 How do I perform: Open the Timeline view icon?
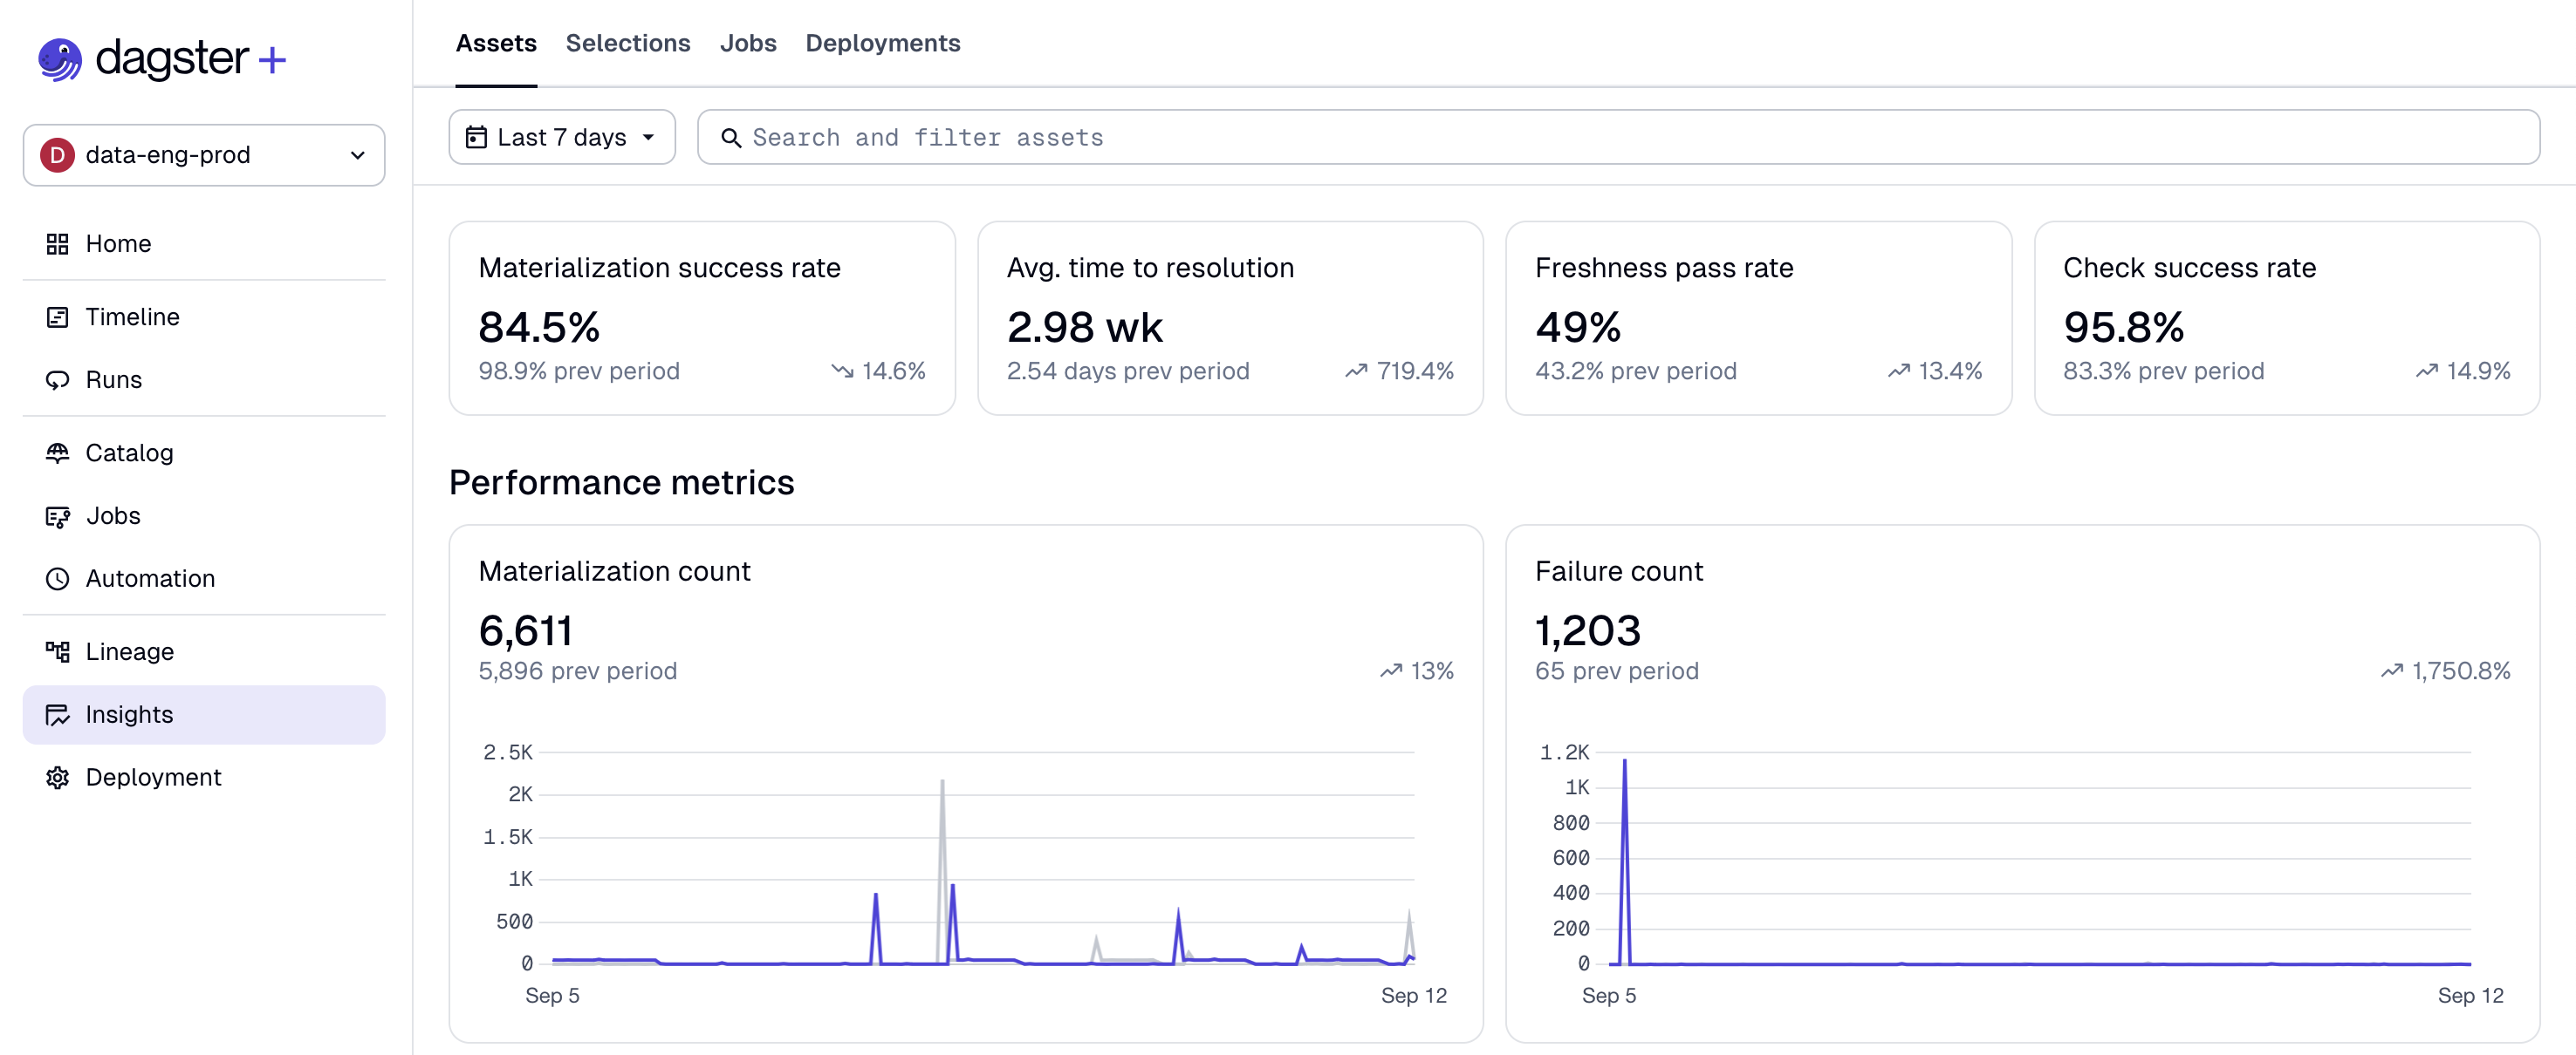click(x=58, y=316)
